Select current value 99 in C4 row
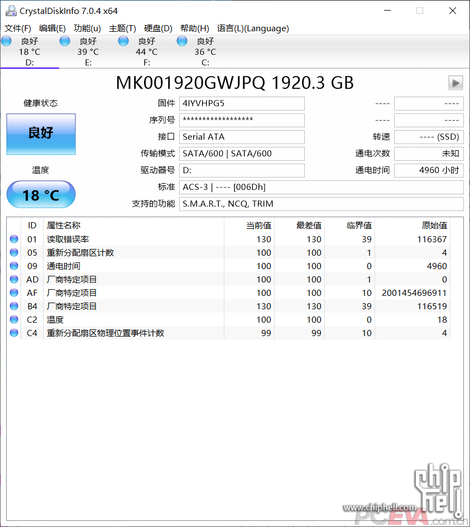This screenshot has width=470, height=527. (x=266, y=333)
